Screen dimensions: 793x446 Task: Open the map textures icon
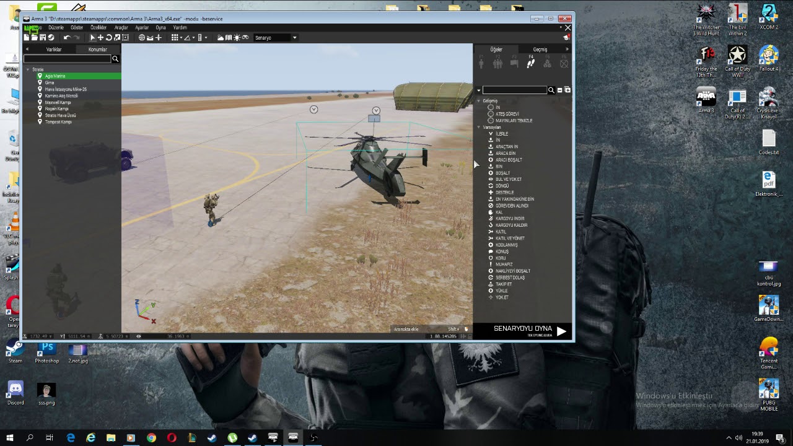coord(229,38)
